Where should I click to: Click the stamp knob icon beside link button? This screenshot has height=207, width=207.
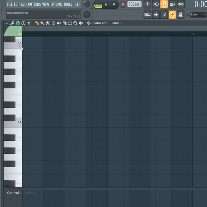coord(180,15)
